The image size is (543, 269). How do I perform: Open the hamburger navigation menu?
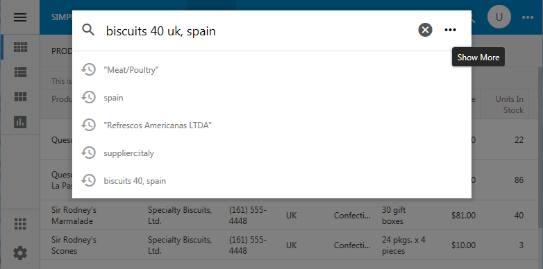coord(20,17)
